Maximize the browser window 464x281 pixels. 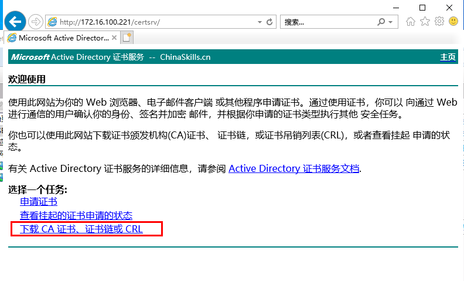(x=422, y=8)
